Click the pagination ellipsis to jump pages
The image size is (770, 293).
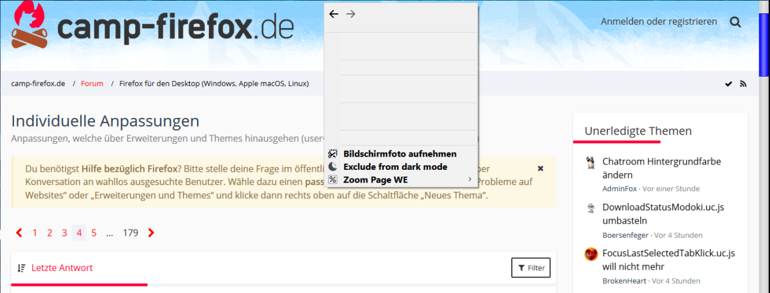click(110, 233)
